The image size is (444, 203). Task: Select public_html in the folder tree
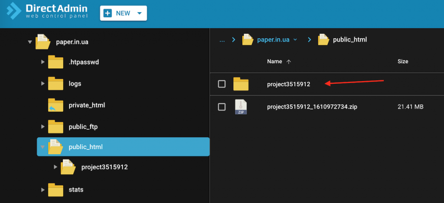click(x=85, y=147)
